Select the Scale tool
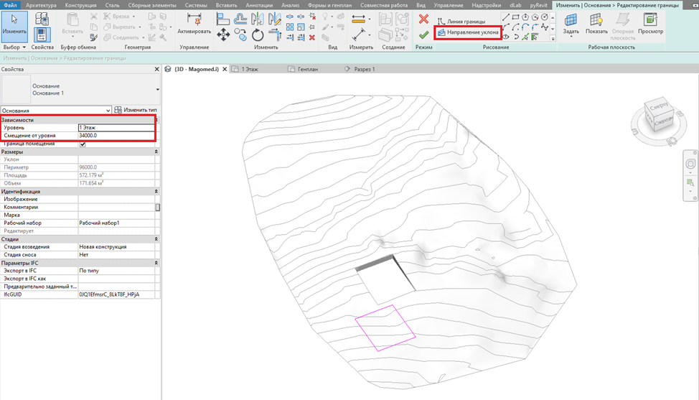Screen dimensions: 699x400 click(x=301, y=27)
